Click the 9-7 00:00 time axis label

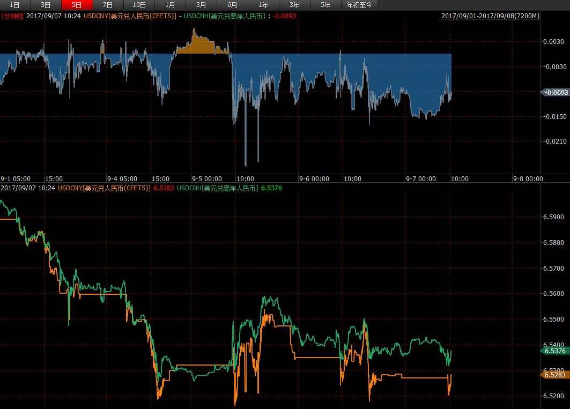pos(421,179)
